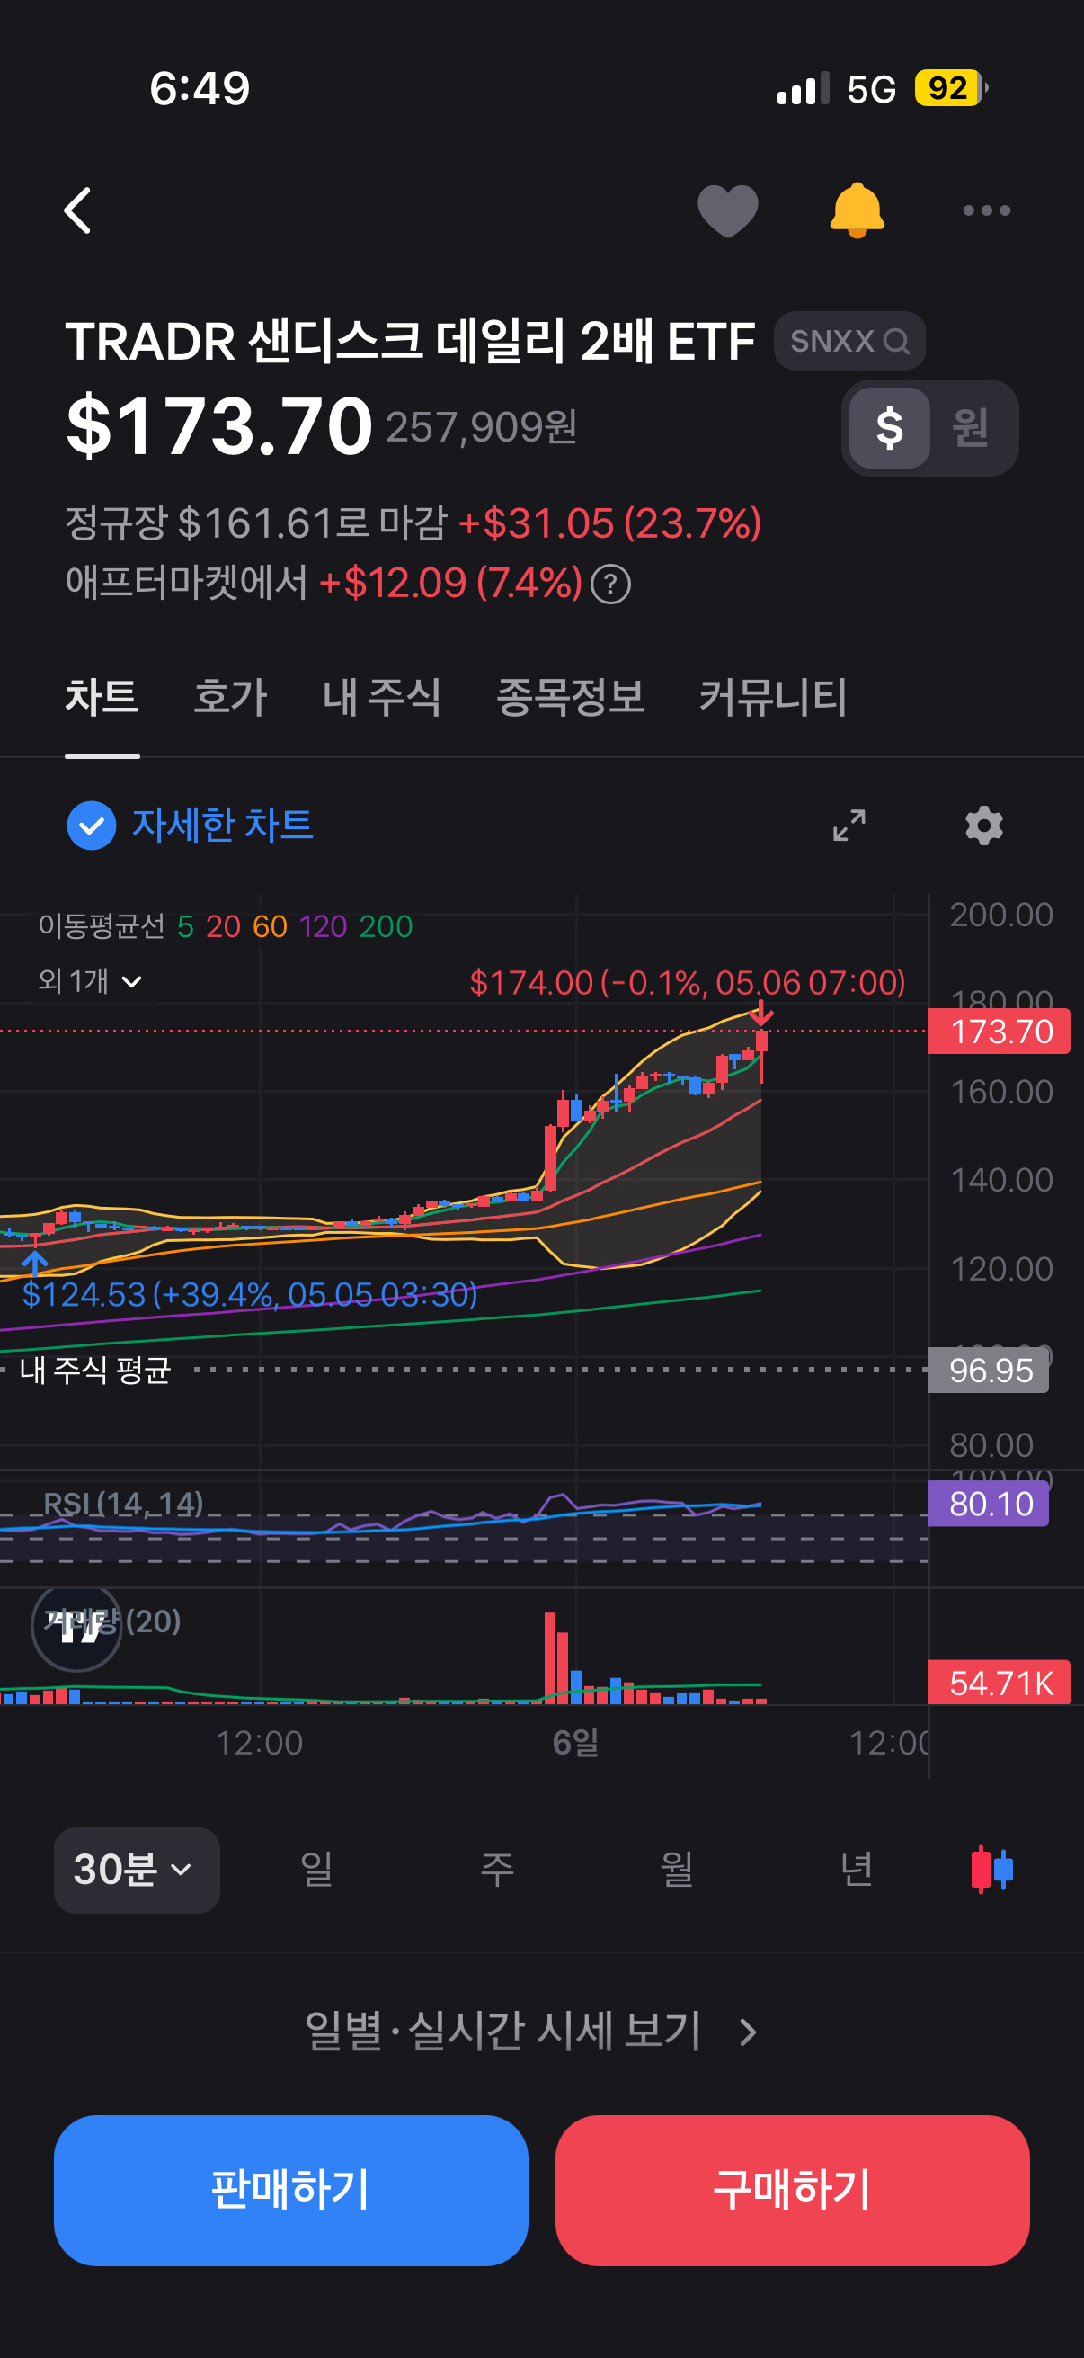Select the 일 (daily) chart period
The width and height of the screenshot is (1084, 2358).
pyautogui.click(x=316, y=1870)
